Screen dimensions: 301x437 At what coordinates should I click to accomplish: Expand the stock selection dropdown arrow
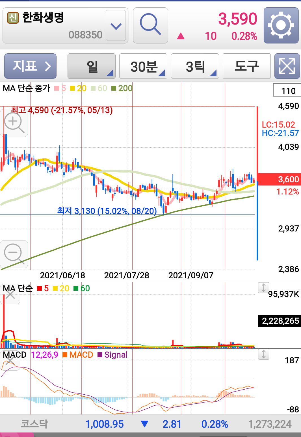point(116,26)
